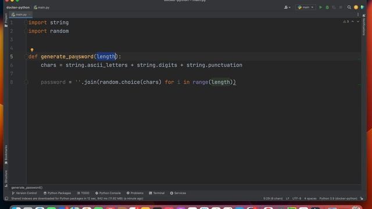Open the user account dropdown in the toolbar
This screenshot has width=372, height=209.
[287, 8]
